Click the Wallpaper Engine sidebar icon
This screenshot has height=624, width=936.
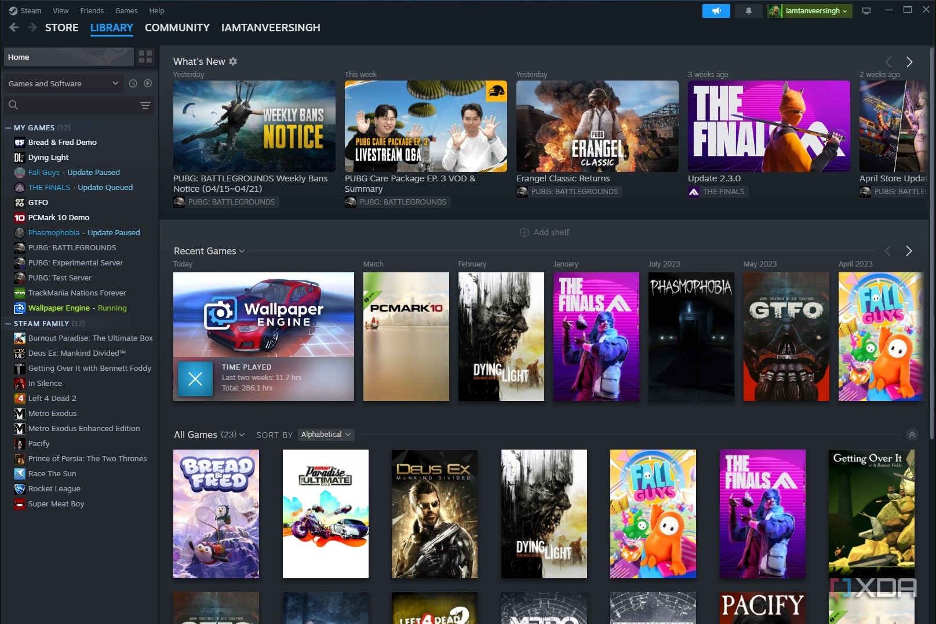point(19,308)
